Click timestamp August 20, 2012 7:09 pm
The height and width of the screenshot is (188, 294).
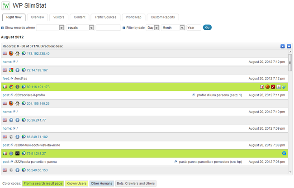click(267, 128)
